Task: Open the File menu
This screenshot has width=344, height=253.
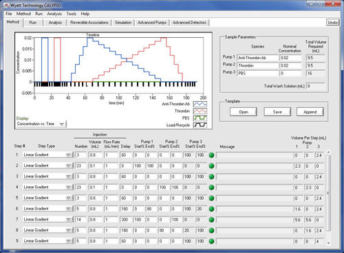Action: coord(9,14)
